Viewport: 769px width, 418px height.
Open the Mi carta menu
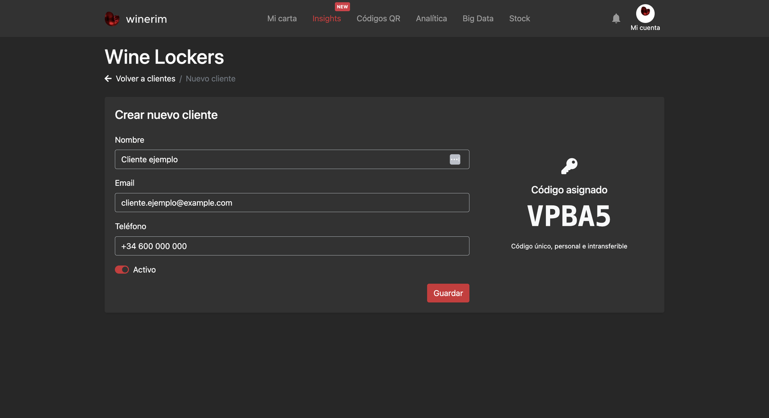[x=282, y=18]
